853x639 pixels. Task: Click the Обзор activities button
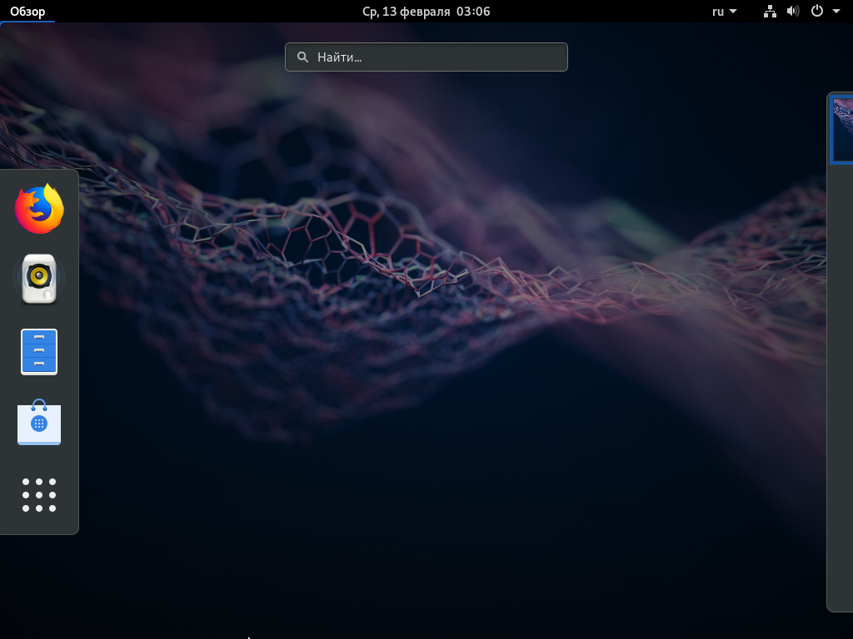click(27, 12)
